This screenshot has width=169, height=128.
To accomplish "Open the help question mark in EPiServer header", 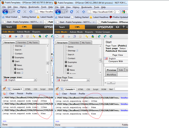I will (x=124, y=27).
